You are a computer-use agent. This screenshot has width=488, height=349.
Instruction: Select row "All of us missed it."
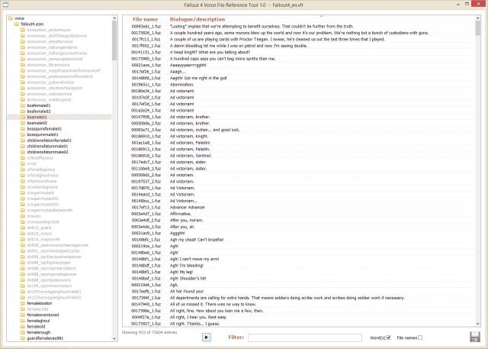tap(299, 304)
